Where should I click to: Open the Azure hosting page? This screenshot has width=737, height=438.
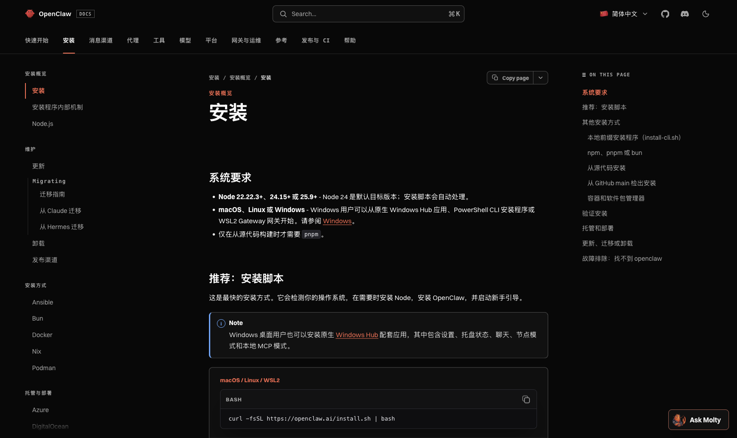pos(40,410)
